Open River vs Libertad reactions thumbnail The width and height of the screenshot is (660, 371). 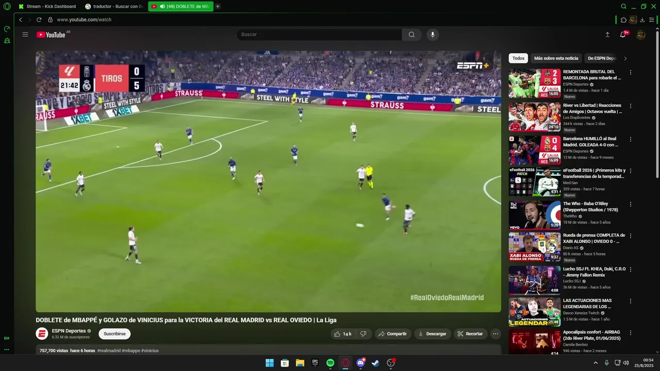pos(534,117)
